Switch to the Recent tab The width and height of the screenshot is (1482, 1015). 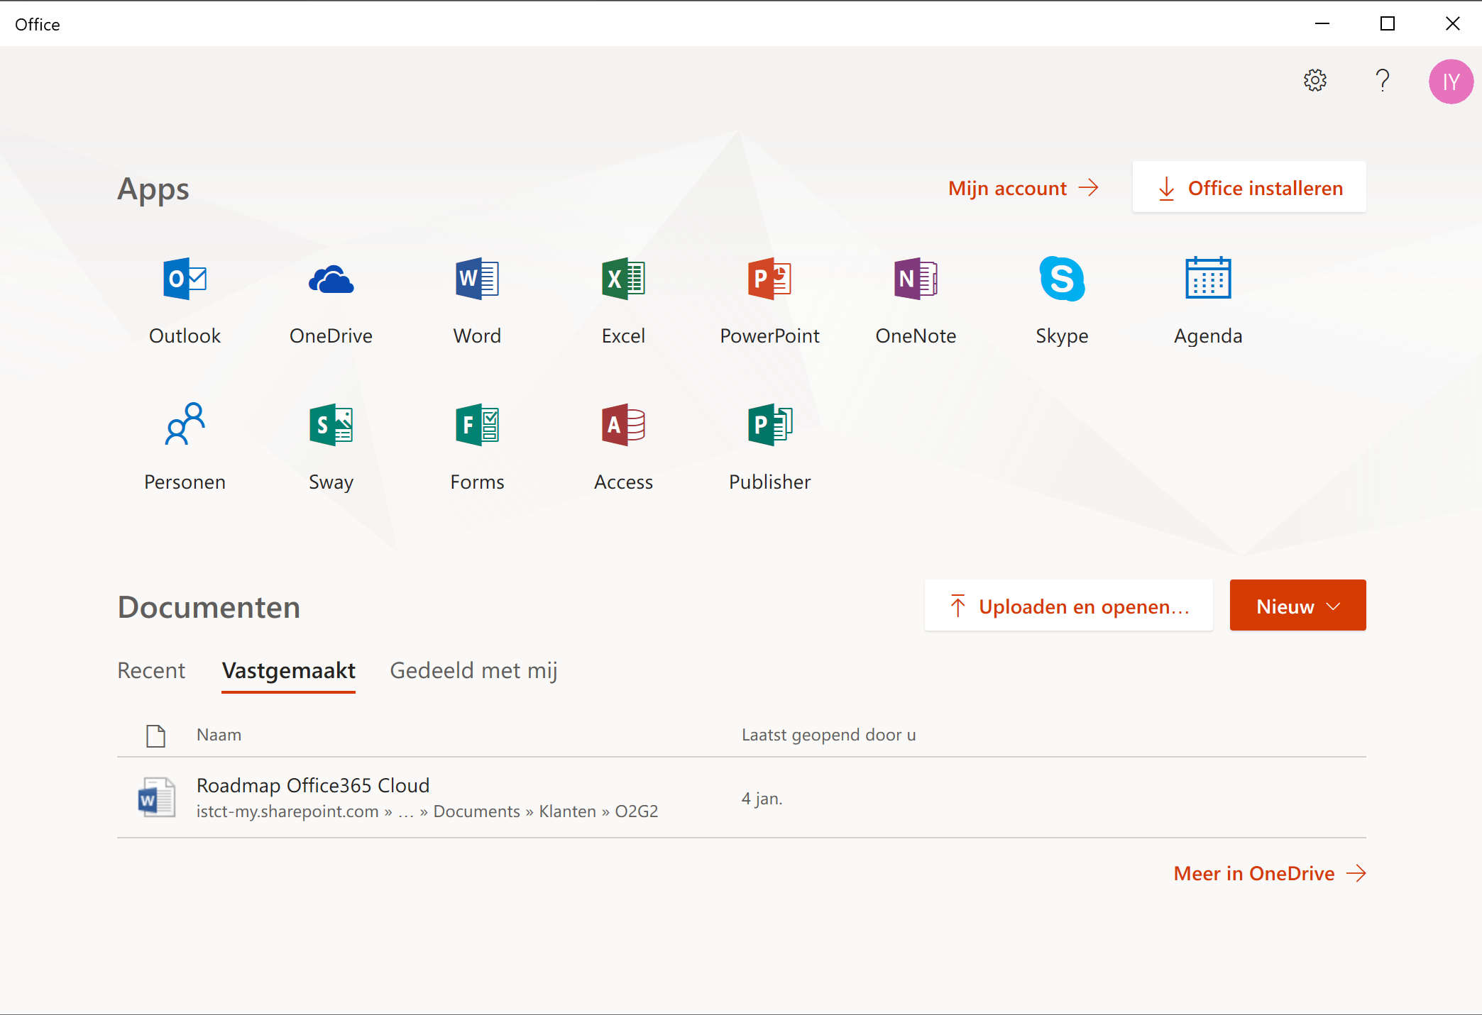pos(151,670)
